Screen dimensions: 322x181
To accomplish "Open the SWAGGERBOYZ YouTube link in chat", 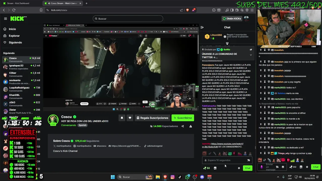I will tap(223, 145).
